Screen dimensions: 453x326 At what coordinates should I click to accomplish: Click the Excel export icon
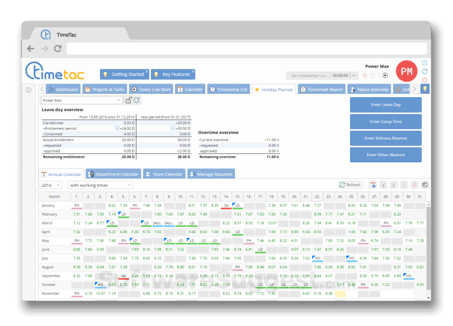(383, 184)
